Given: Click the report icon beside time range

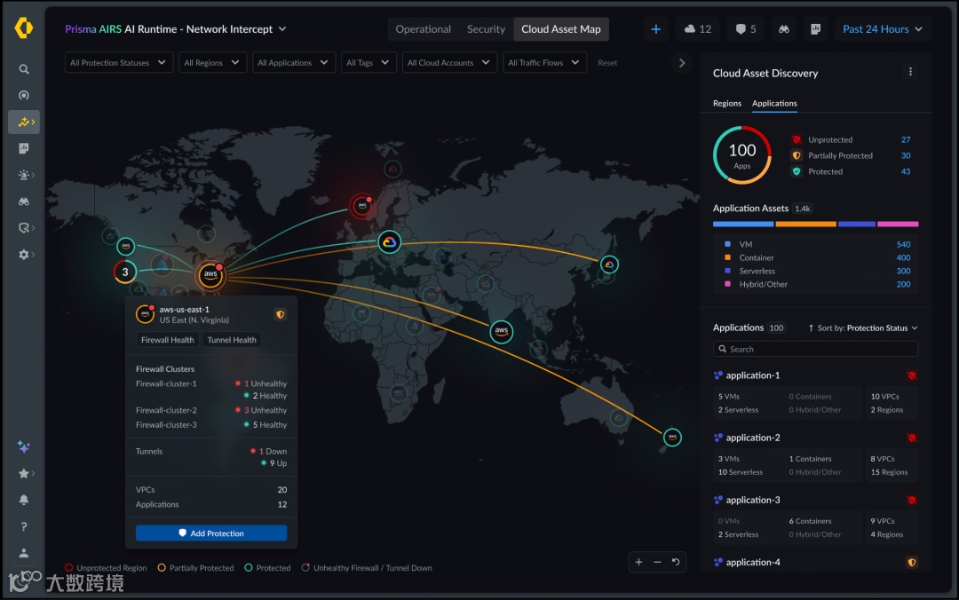Looking at the screenshot, I should coord(815,28).
